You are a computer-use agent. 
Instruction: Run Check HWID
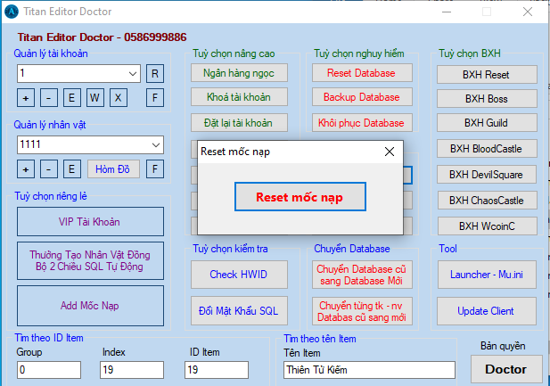[x=238, y=275]
